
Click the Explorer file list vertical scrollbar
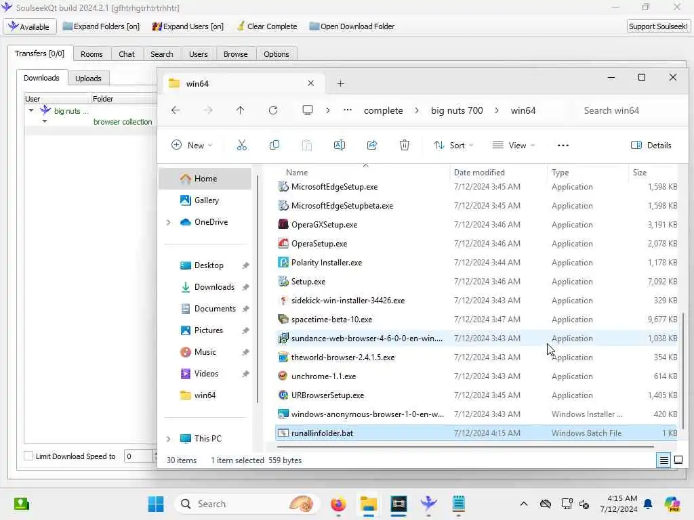683,370
